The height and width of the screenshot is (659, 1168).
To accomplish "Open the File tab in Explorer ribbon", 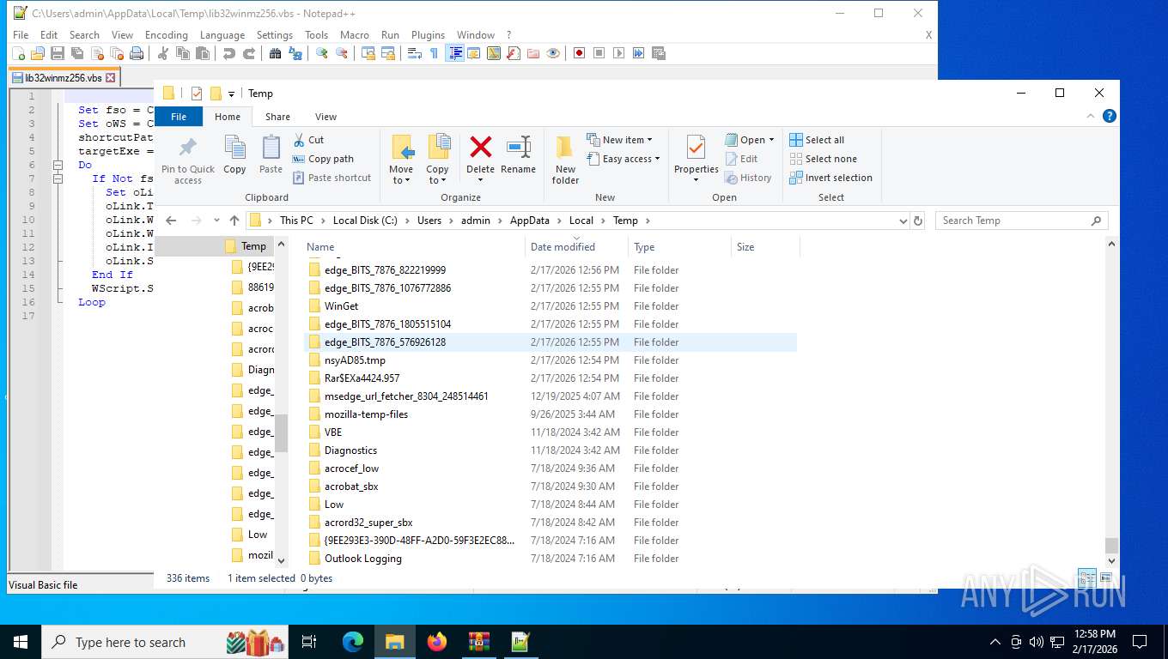I will [179, 117].
